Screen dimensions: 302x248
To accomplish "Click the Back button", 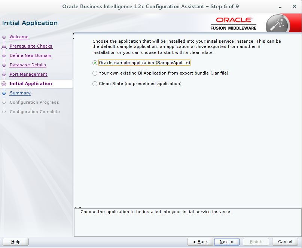I will pyautogui.click(x=200, y=242).
